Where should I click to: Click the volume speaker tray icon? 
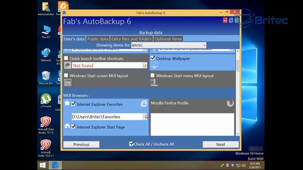[244, 165]
